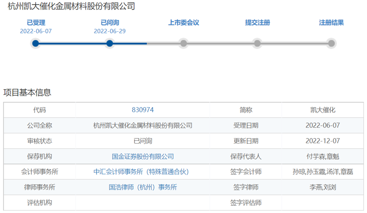Click the update date 2022-12-07

pos(323,141)
